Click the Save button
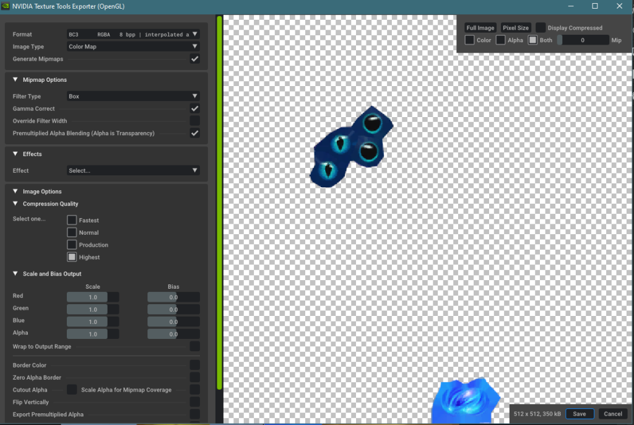634x425 pixels. pyautogui.click(x=580, y=414)
